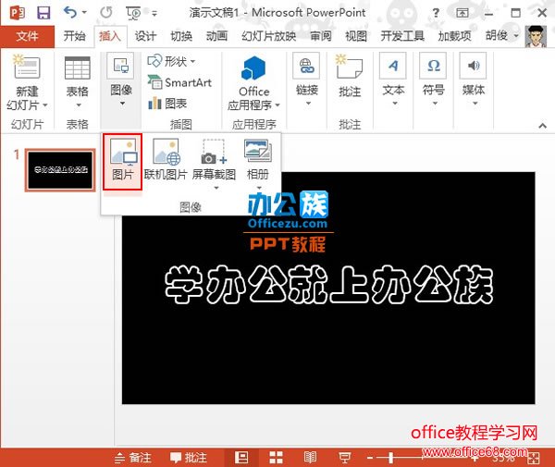Image resolution: width=555 pixels, height=467 pixels.
Task: Fit slide to current window icon
Action: [533, 459]
